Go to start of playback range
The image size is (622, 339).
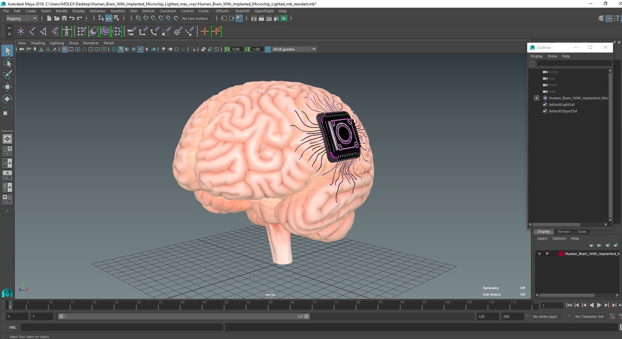click(569, 305)
